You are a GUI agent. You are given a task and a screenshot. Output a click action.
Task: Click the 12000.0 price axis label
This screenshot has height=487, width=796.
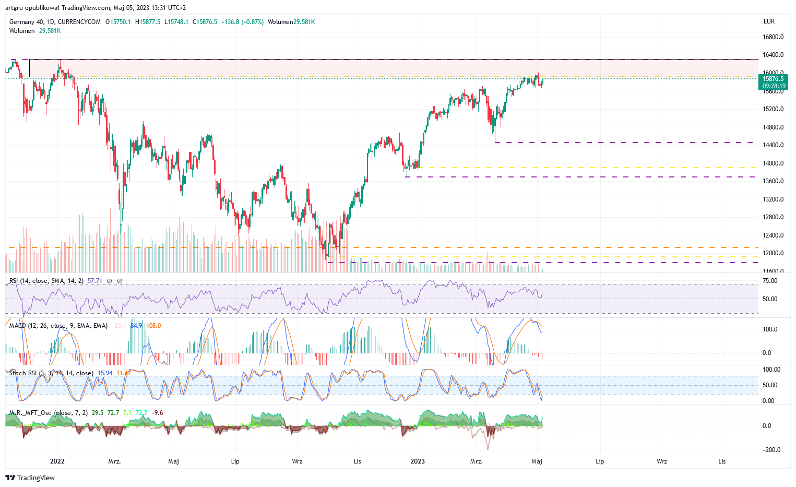(773, 253)
